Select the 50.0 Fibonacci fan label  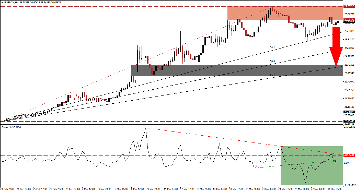272,61
